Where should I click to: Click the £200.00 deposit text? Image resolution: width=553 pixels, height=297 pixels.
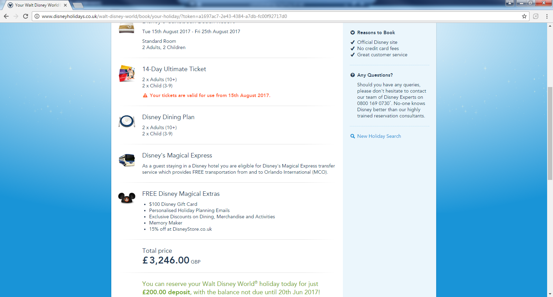[166, 292]
